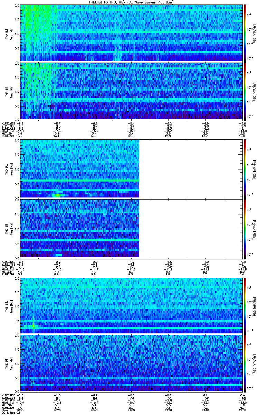This screenshot has width=259, height=415.
Task: Click the 'R_RE_SM' label under the THD panels
Action: (7, 274)
